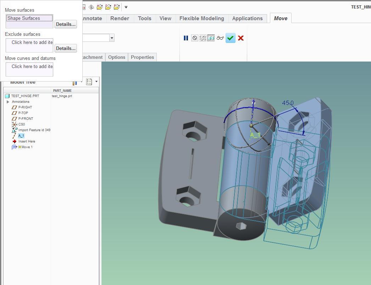Click the Move 1 feature icon
The width and height of the screenshot is (371, 285).
pyautogui.click(x=15, y=147)
